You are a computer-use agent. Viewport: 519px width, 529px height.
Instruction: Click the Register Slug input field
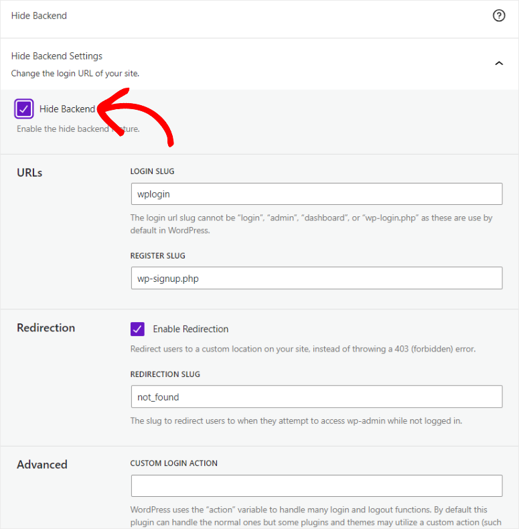(317, 279)
